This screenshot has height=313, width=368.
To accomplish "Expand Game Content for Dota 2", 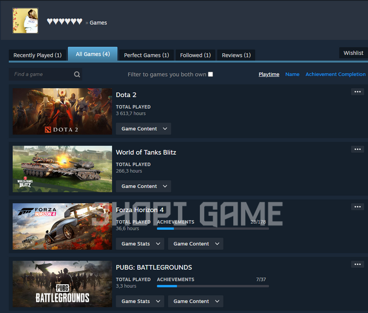I will [x=144, y=128].
